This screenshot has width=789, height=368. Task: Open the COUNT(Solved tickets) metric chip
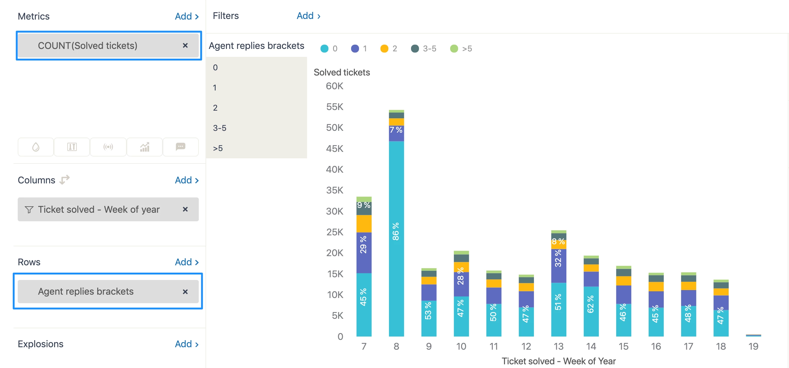click(87, 46)
